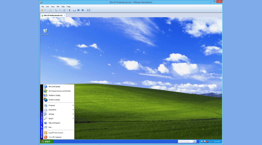
Task: Click the Safely Remove Hardware tray icon
Action: pyautogui.click(x=212, y=142)
